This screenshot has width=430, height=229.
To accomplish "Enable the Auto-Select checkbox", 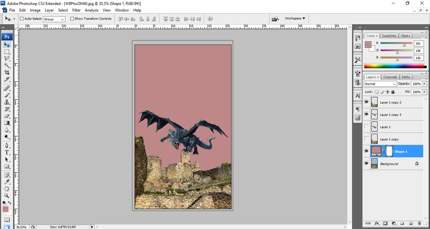I will pos(22,19).
